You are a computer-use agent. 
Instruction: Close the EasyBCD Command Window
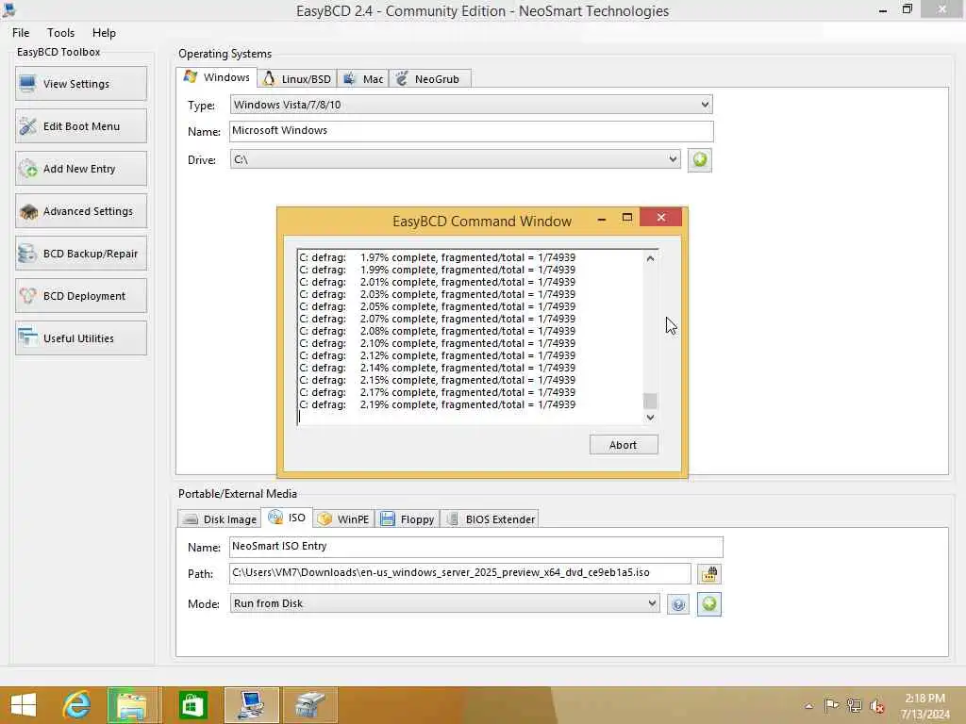[661, 218]
